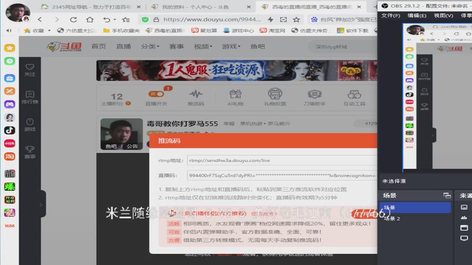Go to Douyu 首页 nav item
472x265 pixels.
click(x=99, y=47)
